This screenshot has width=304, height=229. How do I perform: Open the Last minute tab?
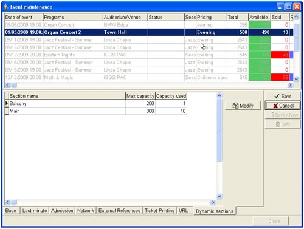[x=35, y=211]
